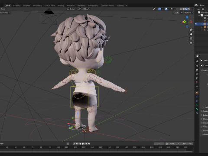The height and width of the screenshot is (156, 208).
Task: Click play reverse button in timeline
Action: pyautogui.click(x=80, y=144)
